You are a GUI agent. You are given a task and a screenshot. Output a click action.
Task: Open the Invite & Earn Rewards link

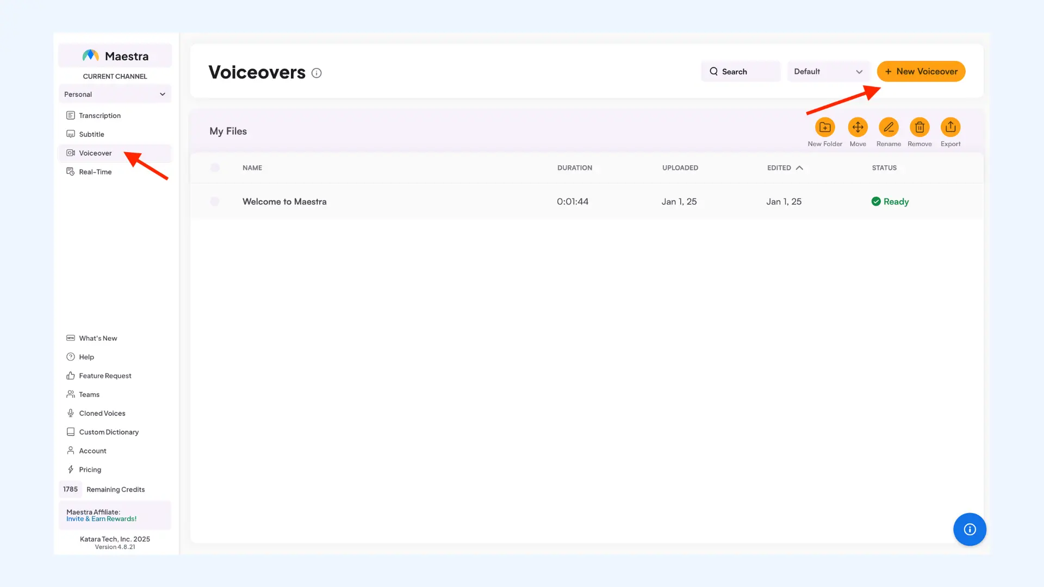point(101,519)
